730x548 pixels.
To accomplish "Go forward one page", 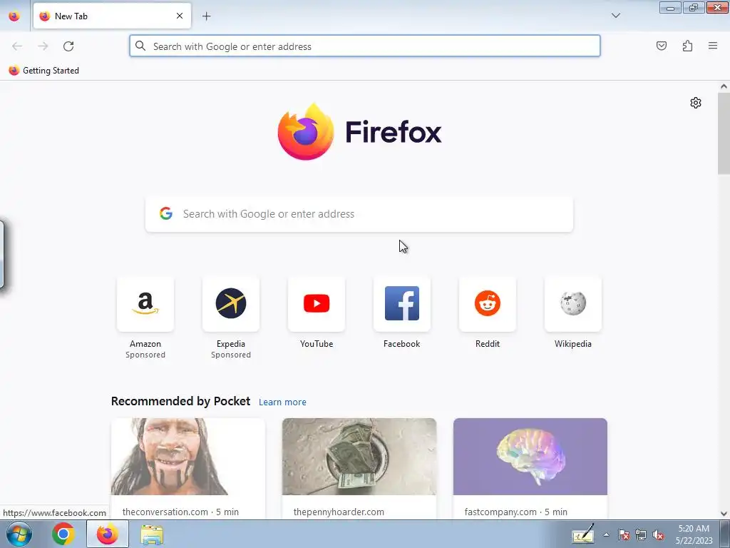I will 43,46.
